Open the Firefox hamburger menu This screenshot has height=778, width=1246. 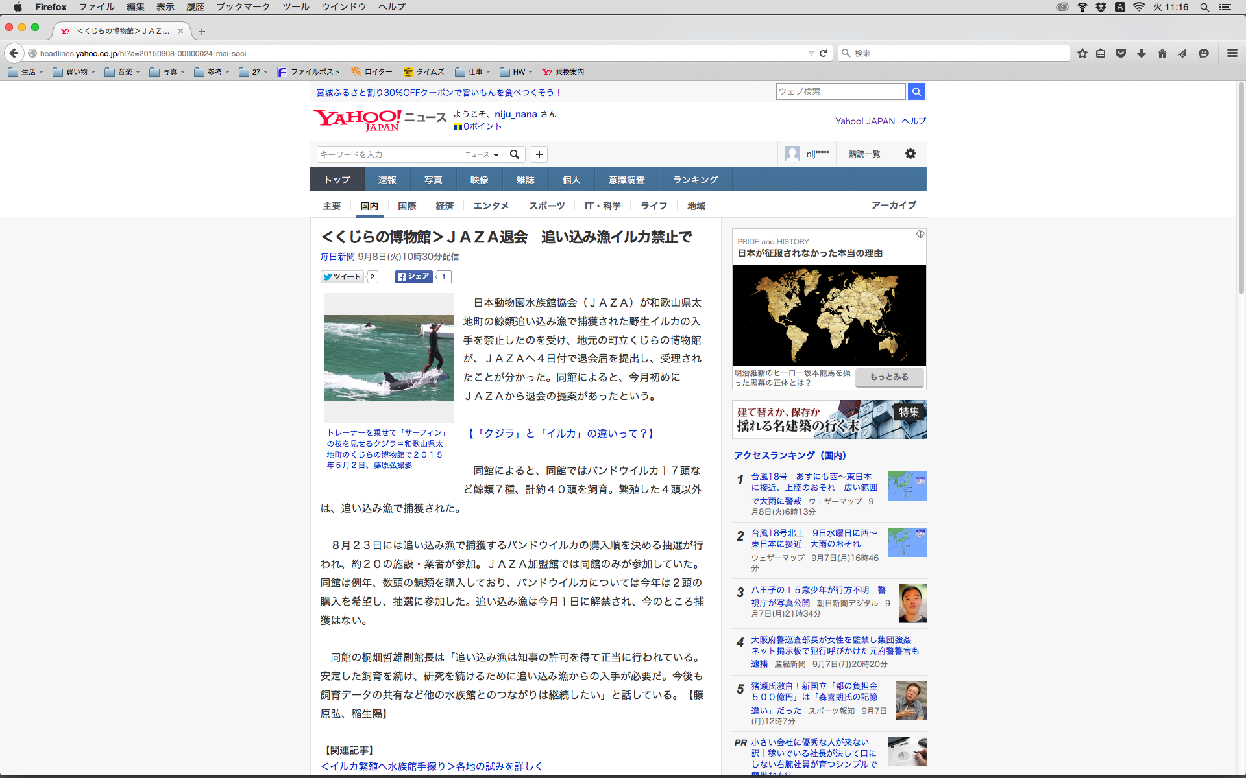point(1232,53)
